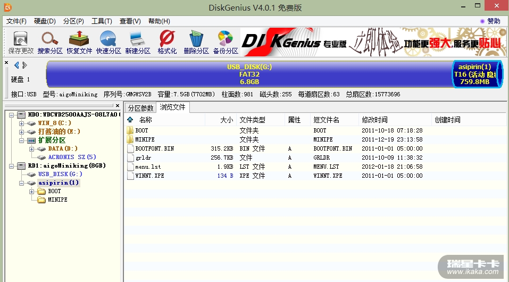Viewport: 509px width, 282px height.
Task: Click the grldr file icon
Action: (x=130, y=157)
